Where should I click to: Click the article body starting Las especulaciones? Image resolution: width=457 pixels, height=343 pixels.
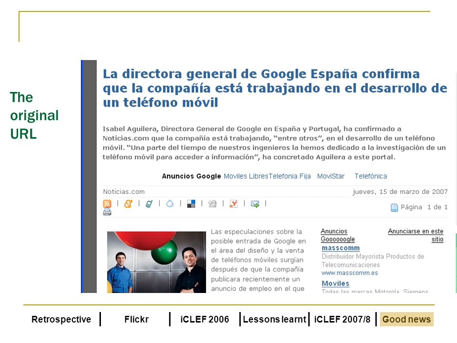click(258, 260)
